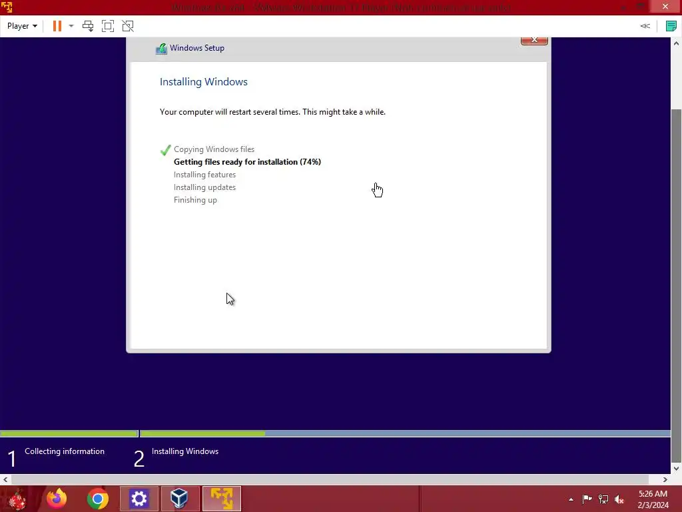The height and width of the screenshot is (512, 682).
Task: Click the horizontal scroll left arrow
Action: (x=5, y=479)
